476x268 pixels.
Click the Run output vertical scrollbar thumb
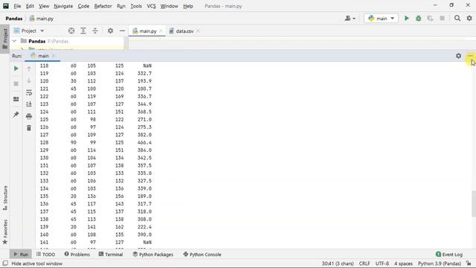[x=474, y=203]
